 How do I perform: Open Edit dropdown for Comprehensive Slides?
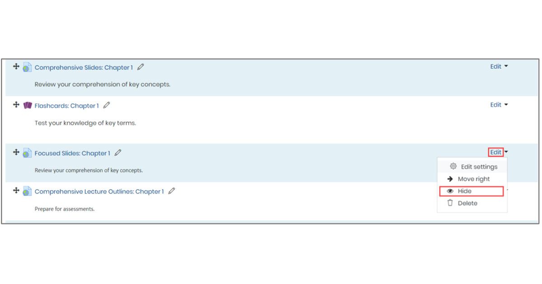point(499,67)
